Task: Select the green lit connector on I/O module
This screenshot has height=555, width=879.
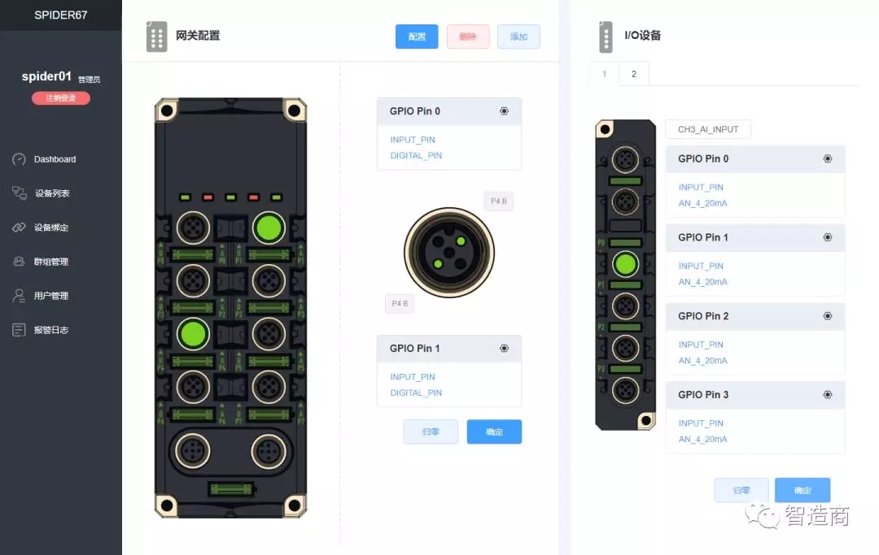Action: coord(626,265)
